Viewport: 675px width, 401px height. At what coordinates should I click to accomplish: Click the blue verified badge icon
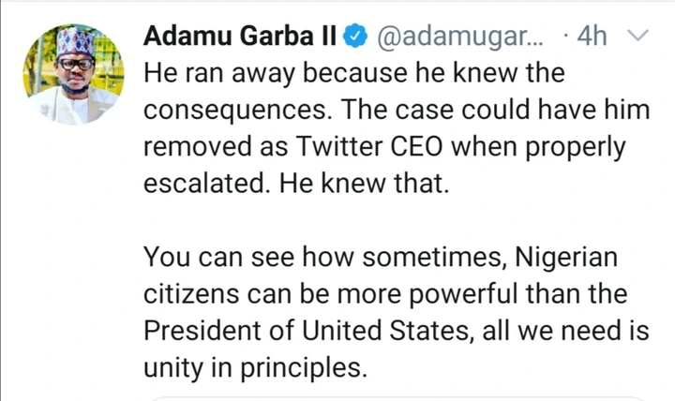click(x=354, y=37)
